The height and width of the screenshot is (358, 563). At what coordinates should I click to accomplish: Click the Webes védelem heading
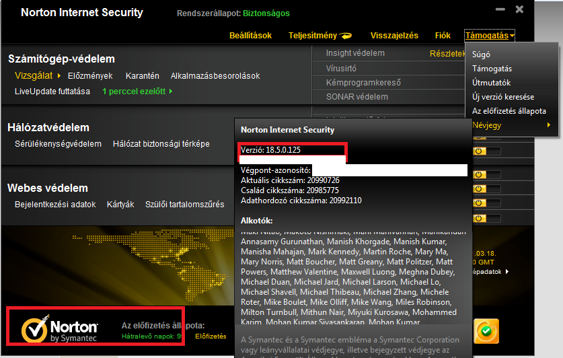[47, 188]
